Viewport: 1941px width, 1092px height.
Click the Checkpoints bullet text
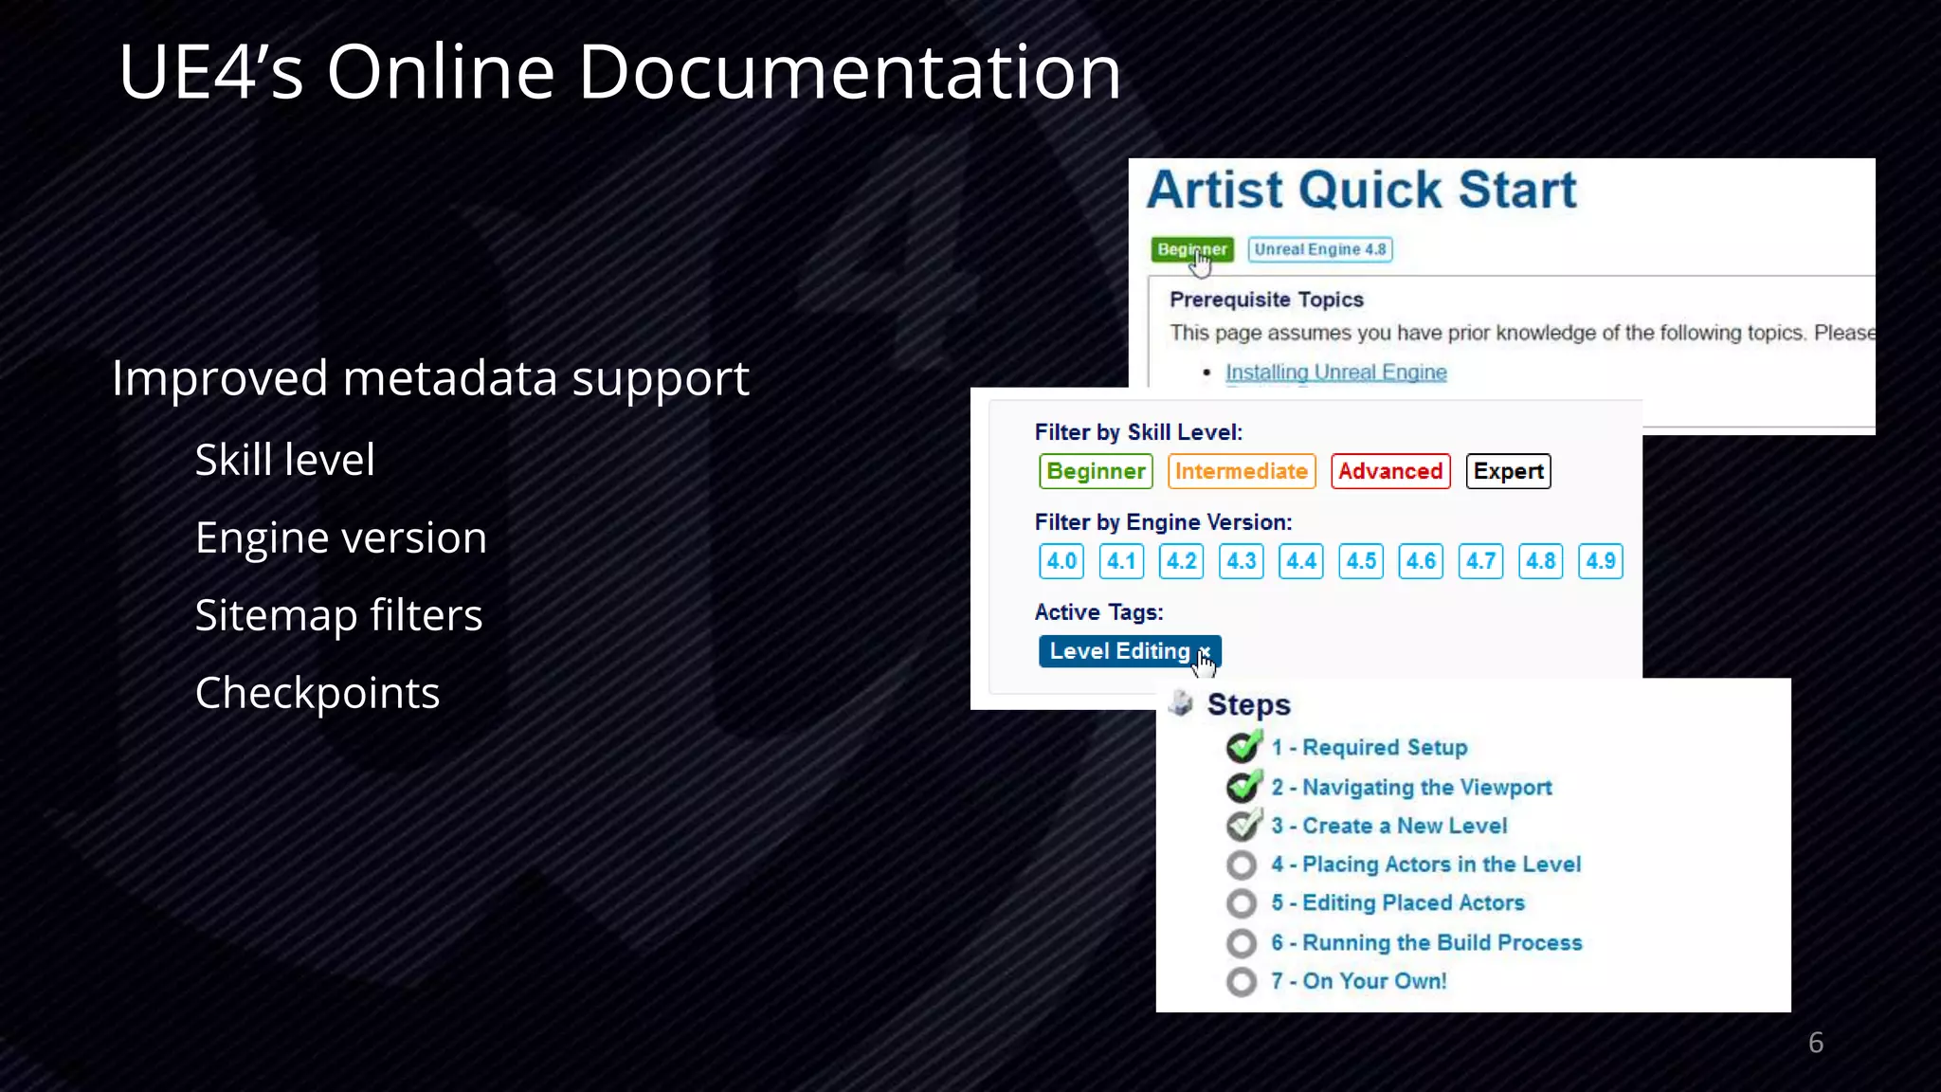(317, 694)
